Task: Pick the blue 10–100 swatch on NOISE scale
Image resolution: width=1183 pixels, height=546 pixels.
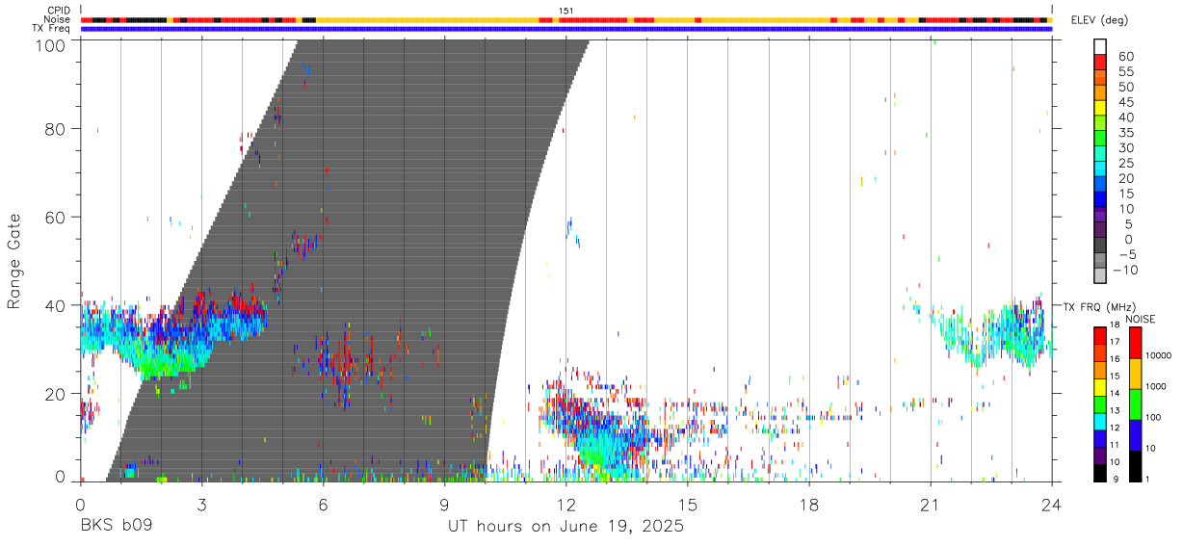Action: [x=1135, y=434]
